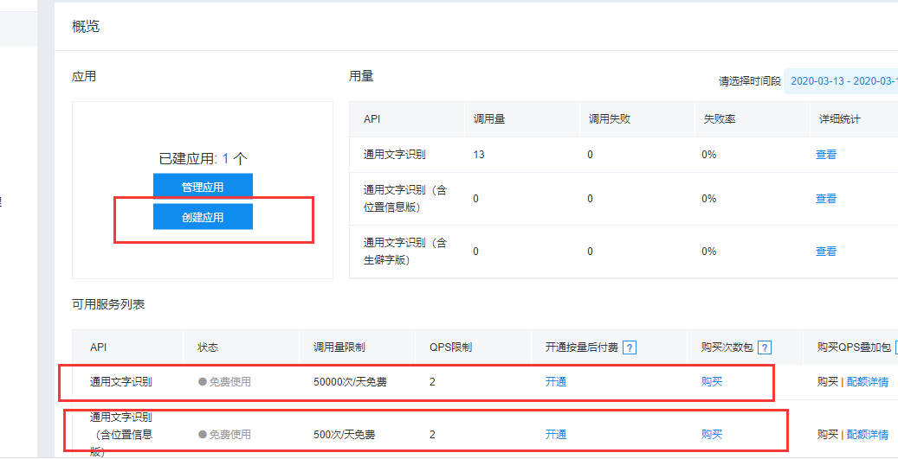Click the 免费使用 status in 500次 row
The height and width of the screenshot is (459, 898).
224,435
